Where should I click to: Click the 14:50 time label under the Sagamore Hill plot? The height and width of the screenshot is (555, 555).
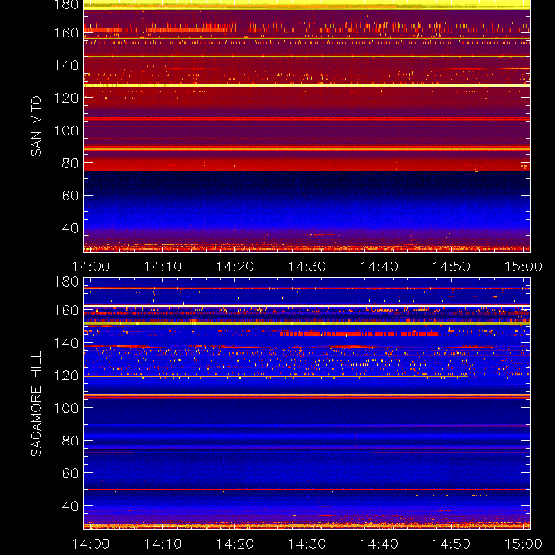point(452,544)
